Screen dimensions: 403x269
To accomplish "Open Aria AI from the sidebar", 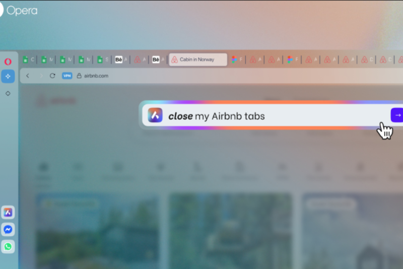I will point(8,212).
